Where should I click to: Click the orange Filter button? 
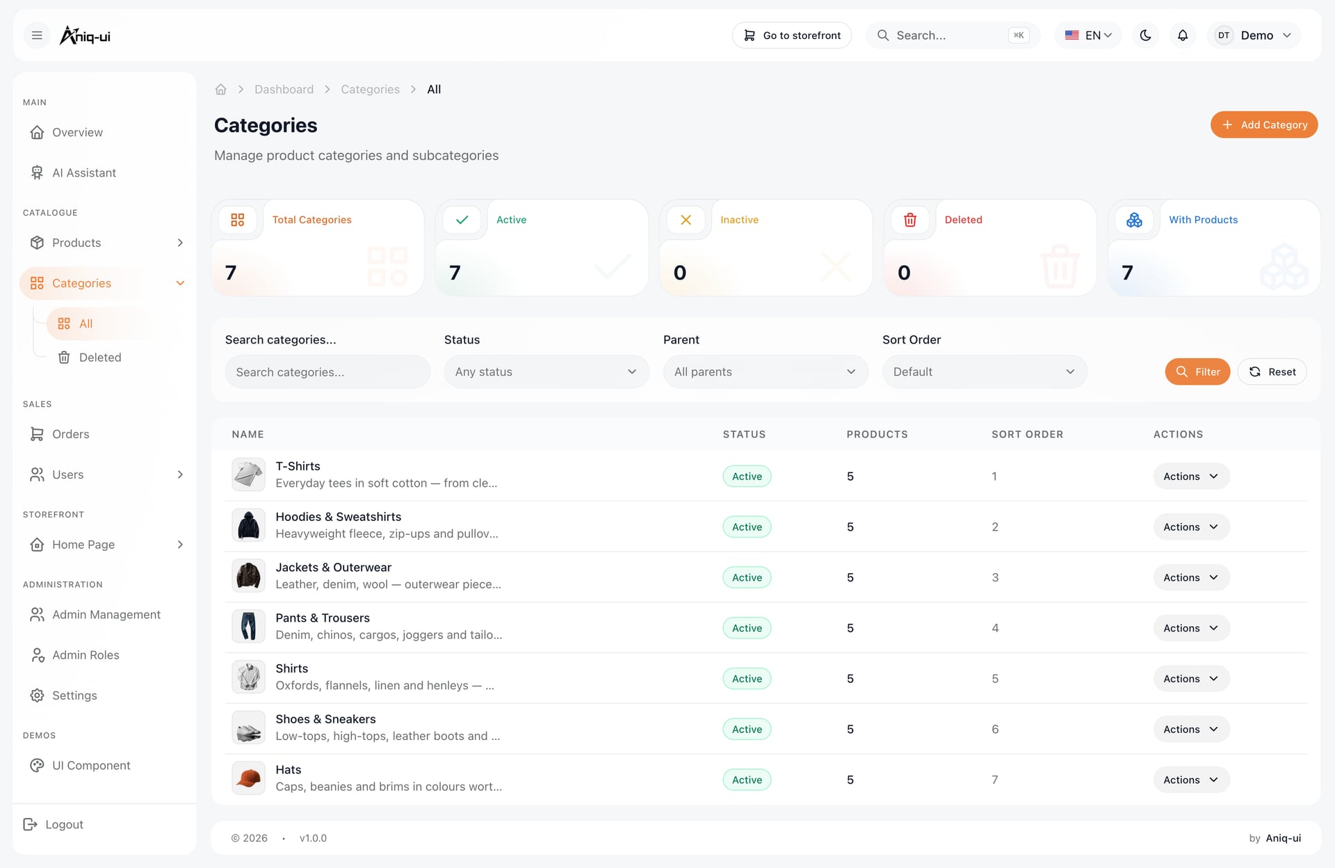pyautogui.click(x=1197, y=372)
